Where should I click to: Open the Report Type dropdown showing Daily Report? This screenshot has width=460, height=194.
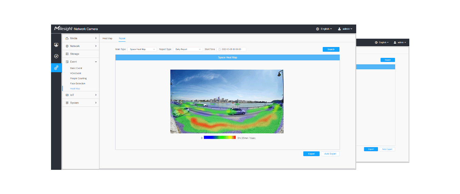[x=187, y=49]
